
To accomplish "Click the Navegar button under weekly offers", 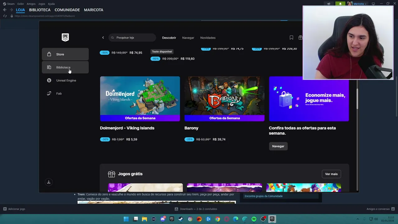I will coord(278,146).
